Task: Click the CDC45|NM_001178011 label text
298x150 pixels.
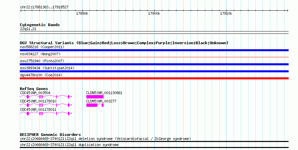Action: (x=38, y=109)
